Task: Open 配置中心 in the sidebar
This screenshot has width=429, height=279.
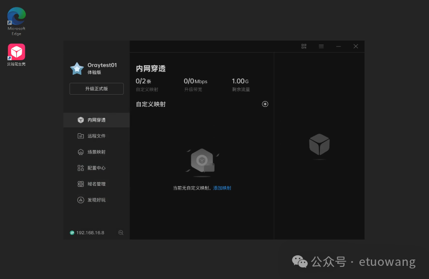Action: click(96, 168)
